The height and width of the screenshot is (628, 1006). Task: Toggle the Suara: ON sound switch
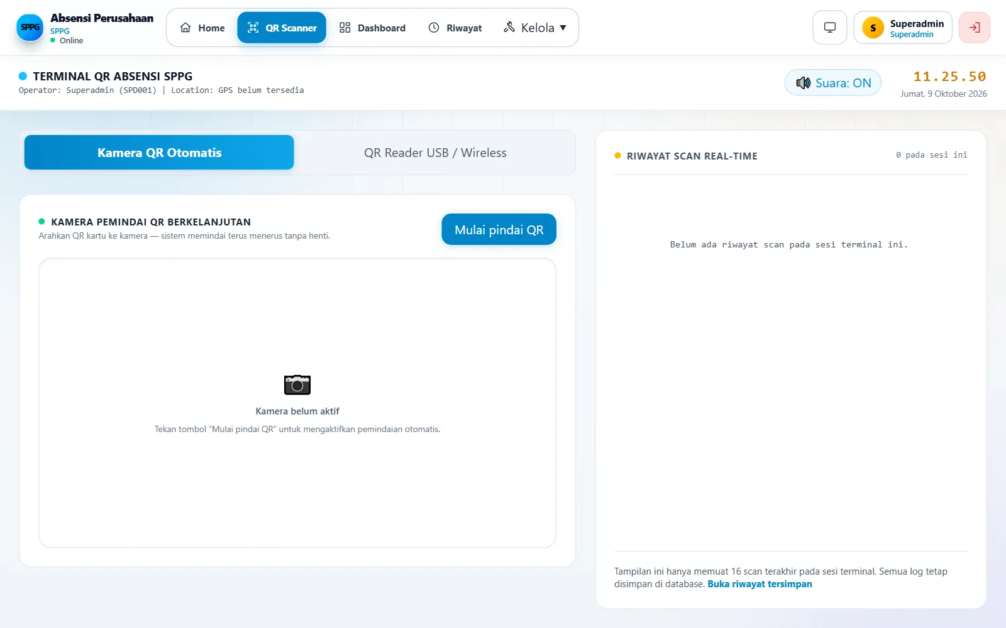pyautogui.click(x=833, y=83)
